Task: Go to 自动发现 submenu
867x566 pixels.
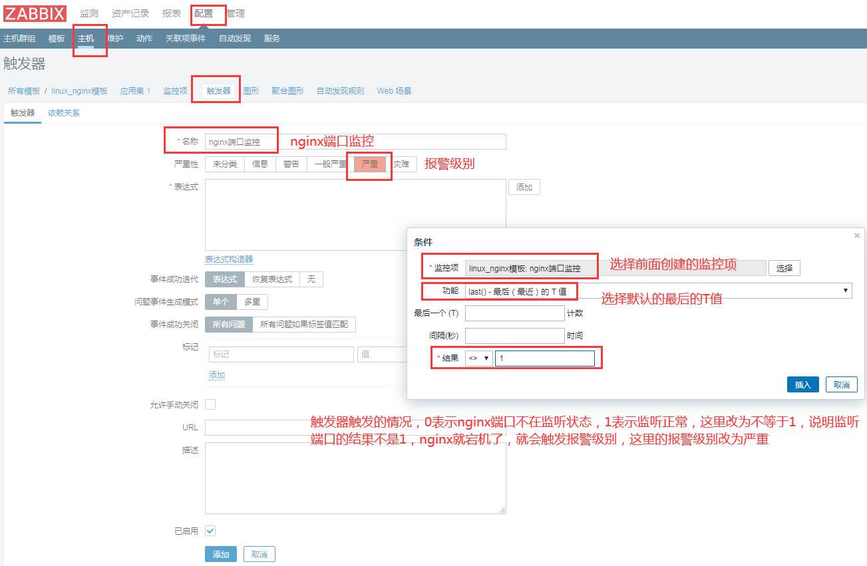Action: tap(235, 39)
